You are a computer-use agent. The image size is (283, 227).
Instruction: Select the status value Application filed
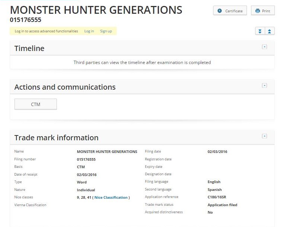pyautogui.click(x=222, y=205)
